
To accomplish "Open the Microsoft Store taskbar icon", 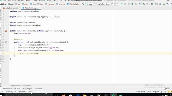I will 71,95.
